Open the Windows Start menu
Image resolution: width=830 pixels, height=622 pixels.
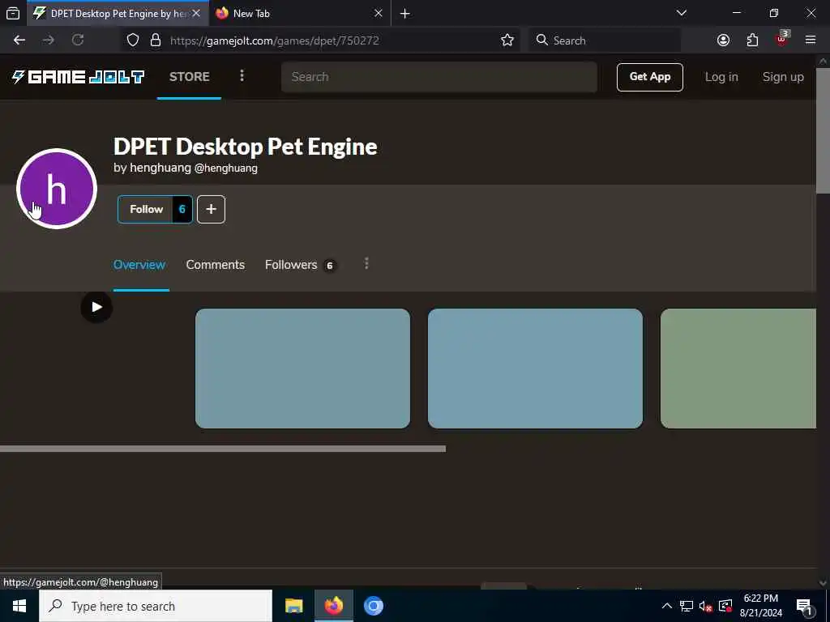coord(19,606)
